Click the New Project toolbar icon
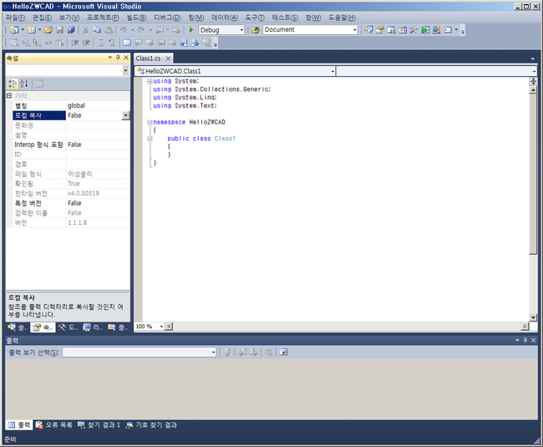This screenshot has width=543, height=447. tap(14, 30)
